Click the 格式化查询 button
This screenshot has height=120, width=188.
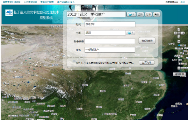coord(147,41)
